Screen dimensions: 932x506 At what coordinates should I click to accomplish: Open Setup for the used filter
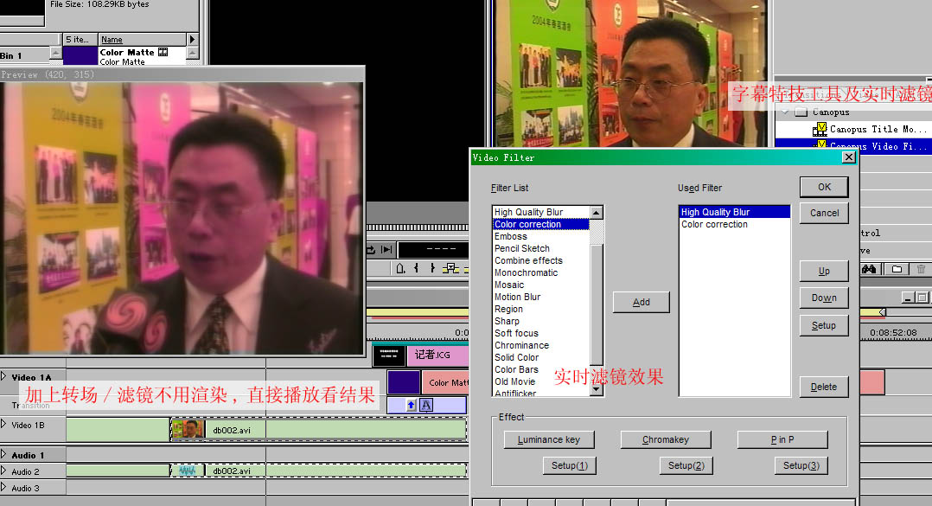pos(824,325)
